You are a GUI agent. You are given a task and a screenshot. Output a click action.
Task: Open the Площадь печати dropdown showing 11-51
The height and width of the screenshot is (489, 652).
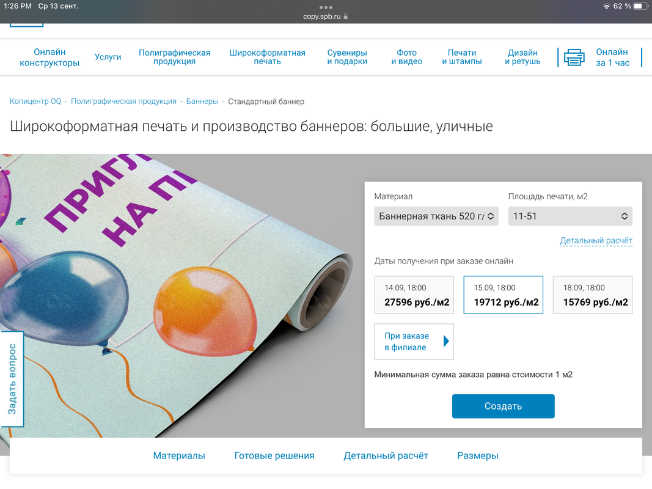coord(570,216)
